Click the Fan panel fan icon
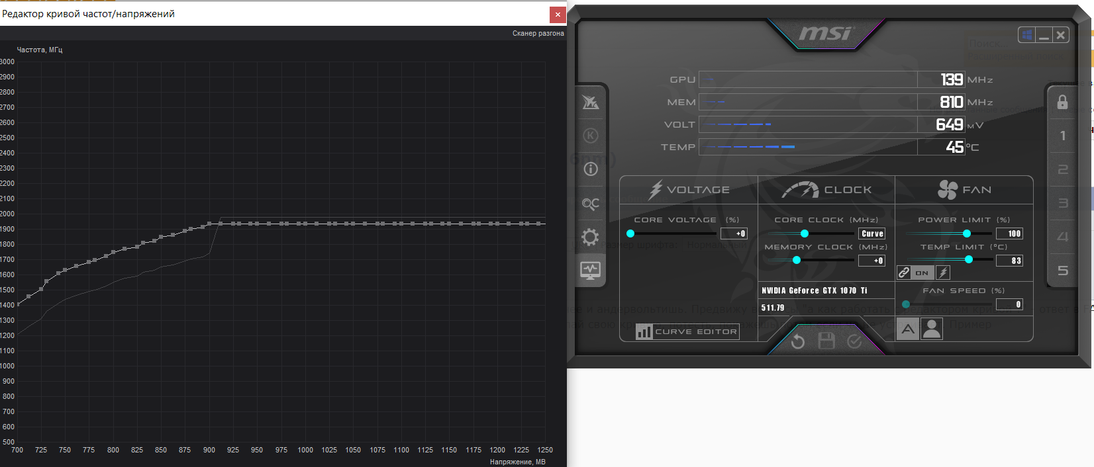The width and height of the screenshot is (1094, 467). click(x=948, y=190)
